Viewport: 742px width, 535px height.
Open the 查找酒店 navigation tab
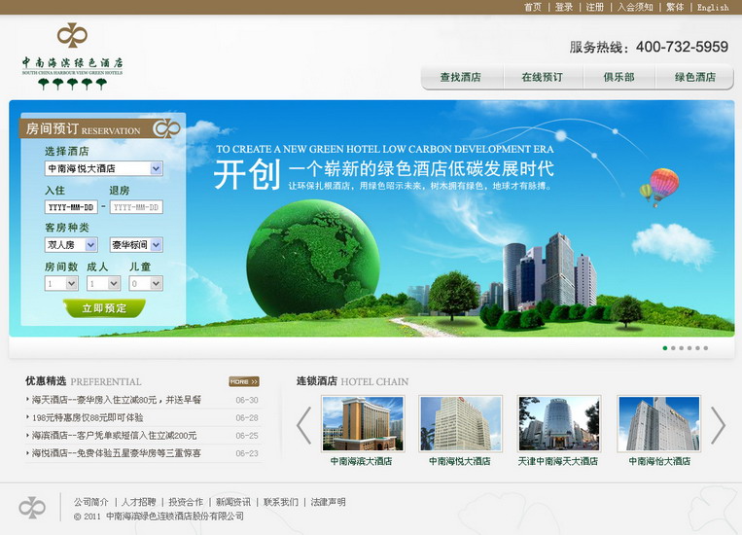pyautogui.click(x=460, y=77)
